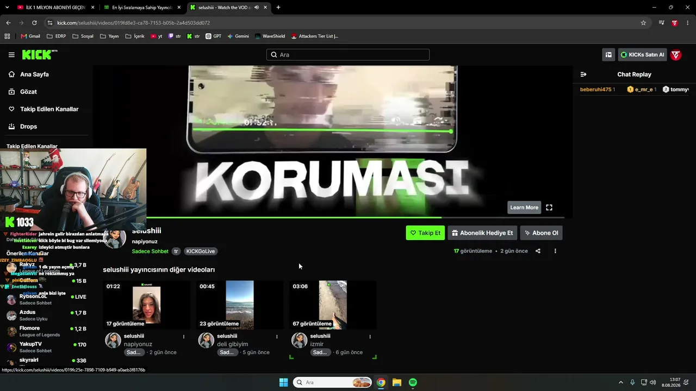Switch to the İLK 1 MİLYON ABONEYİ GEÇEN tab
The width and height of the screenshot is (696, 391).
[56, 8]
